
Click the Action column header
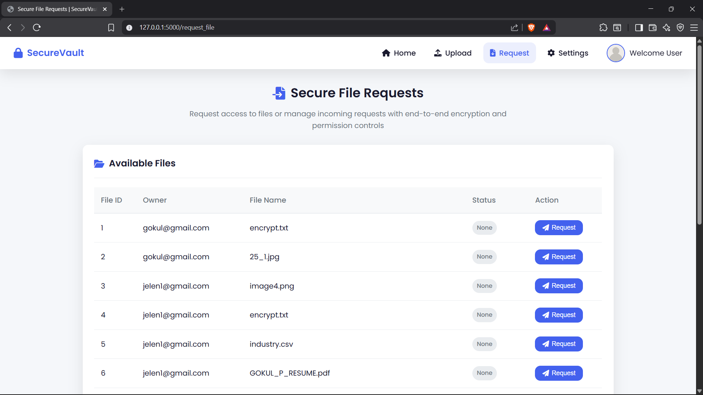pyautogui.click(x=547, y=200)
